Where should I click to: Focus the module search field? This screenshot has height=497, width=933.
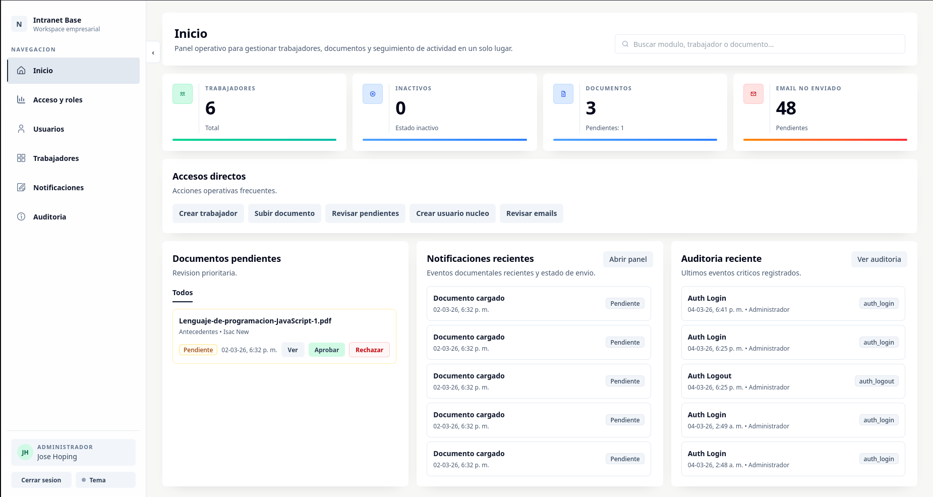pyautogui.click(x=760, y=44)
